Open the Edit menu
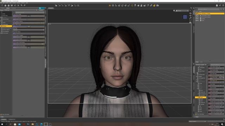The height and width of the screenshot is (126, 225). [4, 3]
